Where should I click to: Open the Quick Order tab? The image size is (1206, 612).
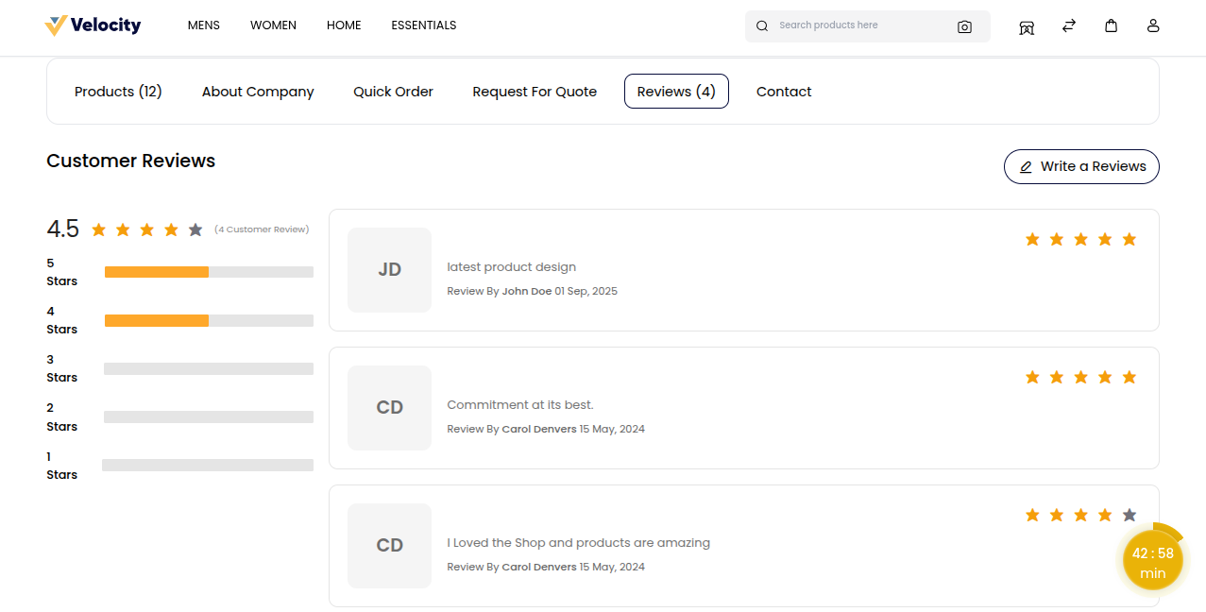[393, 92]
